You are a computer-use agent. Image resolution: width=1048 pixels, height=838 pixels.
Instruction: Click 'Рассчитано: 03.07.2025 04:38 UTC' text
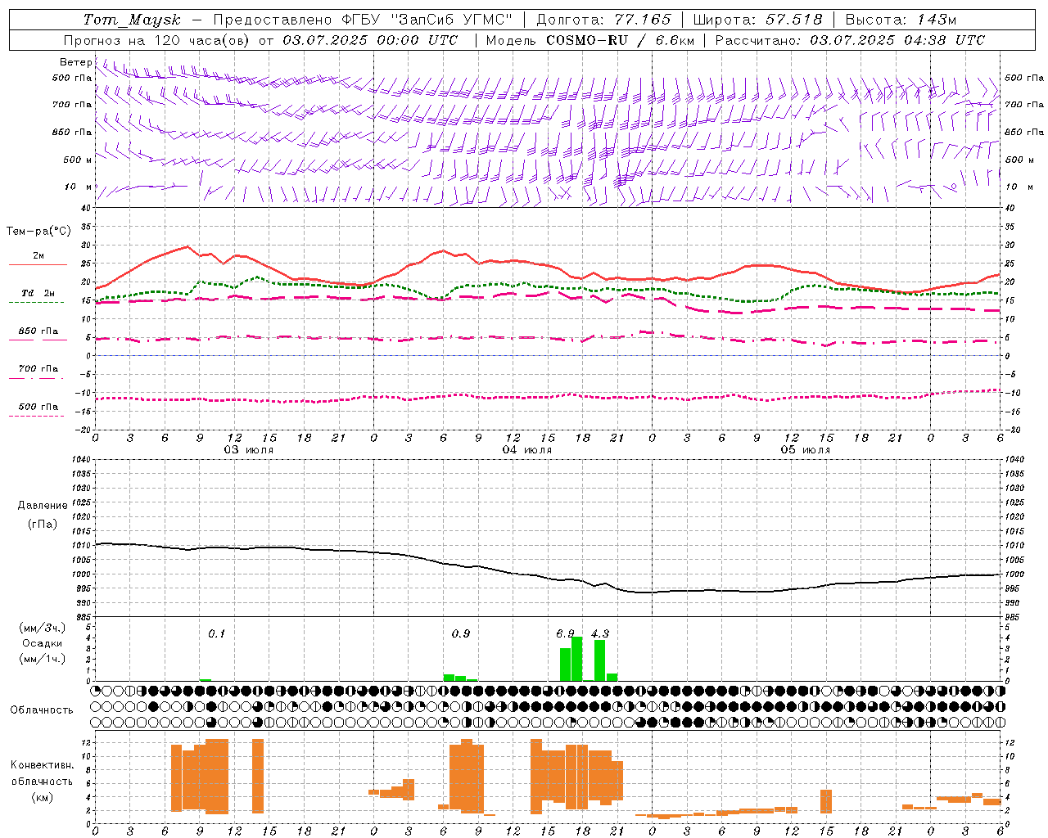click(850, 40)
